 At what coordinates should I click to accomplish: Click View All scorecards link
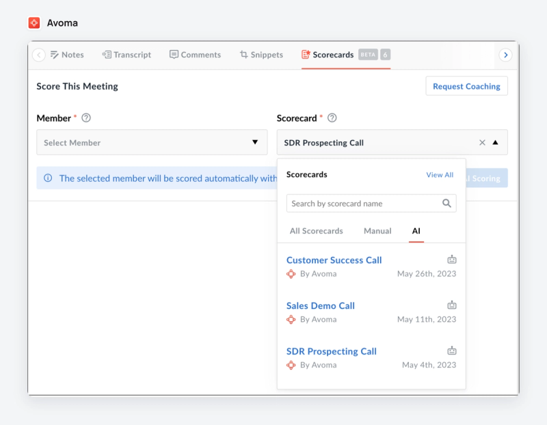tap(440, 175)
